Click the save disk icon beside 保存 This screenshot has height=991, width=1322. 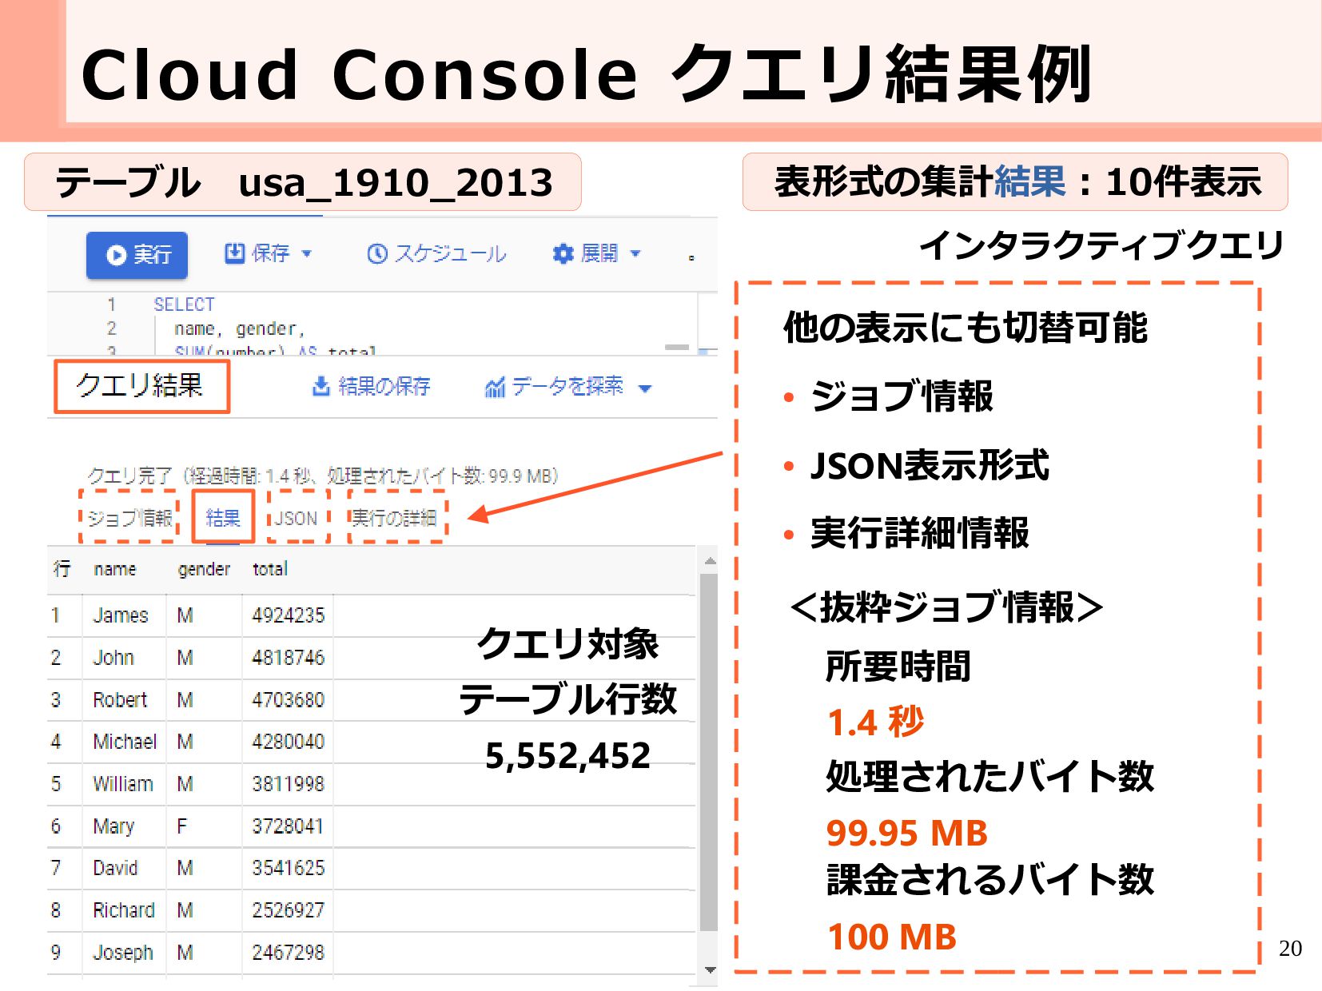(x=234, y=253)
